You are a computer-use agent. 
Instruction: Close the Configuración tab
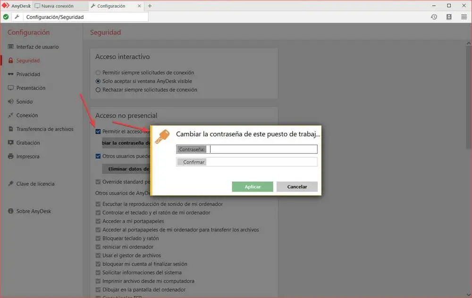coord(139,6)
